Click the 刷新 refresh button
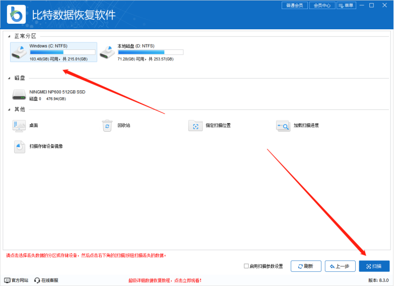This screenshot has height=286, width=394. coord(306,266)
